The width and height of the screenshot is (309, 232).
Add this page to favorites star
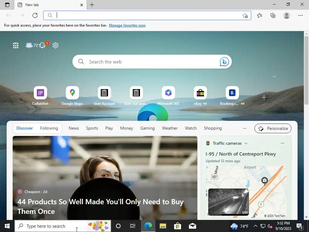[245, 15]
